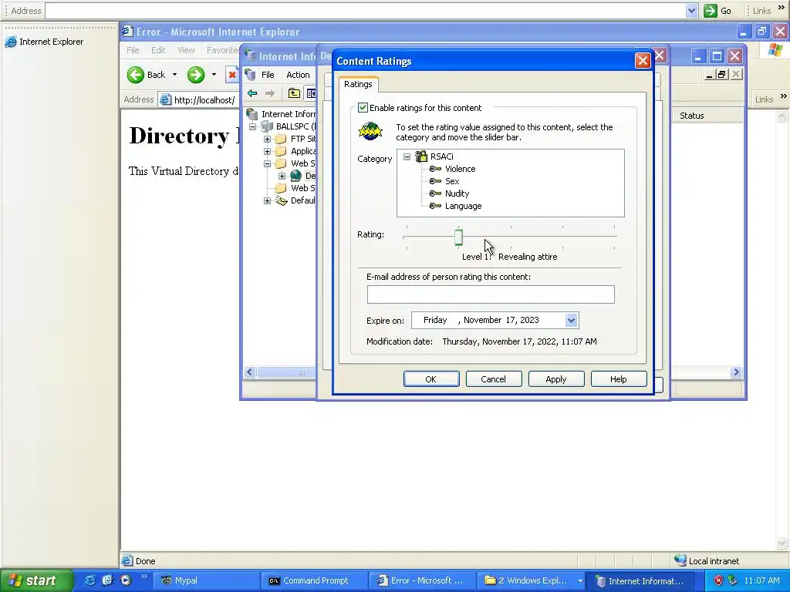Collapse the RSACi category tree
The width and height of the screenshot is (790, 592).
click(407, 156)
